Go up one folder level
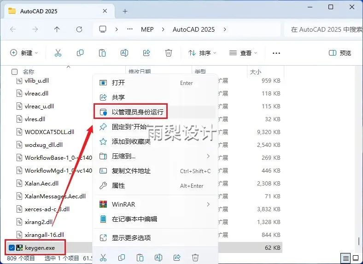Viewport: 363px width, 264px height. (x=57, y=29)
